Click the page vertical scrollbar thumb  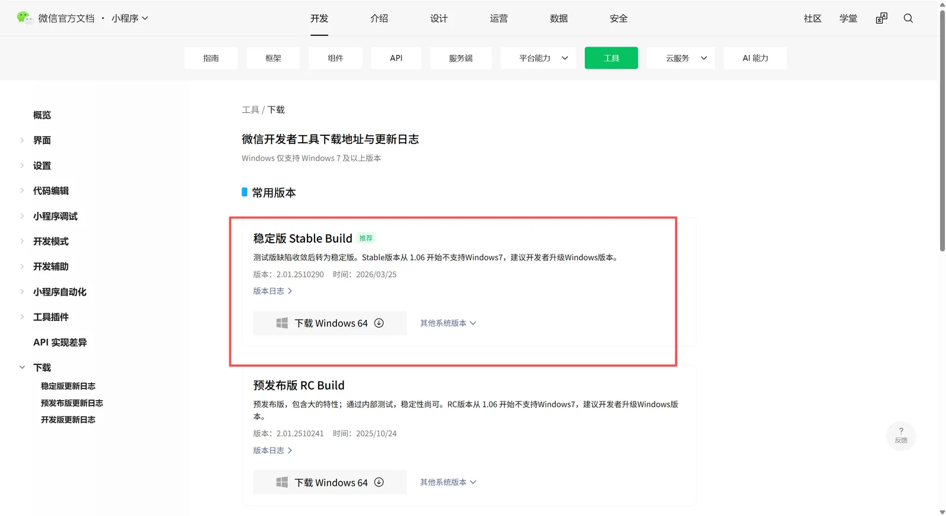click(x=942, y=130)
